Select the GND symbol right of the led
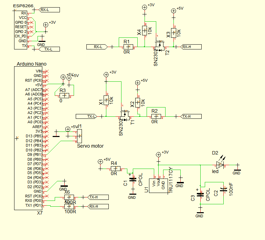The width and height of the screenshot is (265, 240). (x=237, y=169)
